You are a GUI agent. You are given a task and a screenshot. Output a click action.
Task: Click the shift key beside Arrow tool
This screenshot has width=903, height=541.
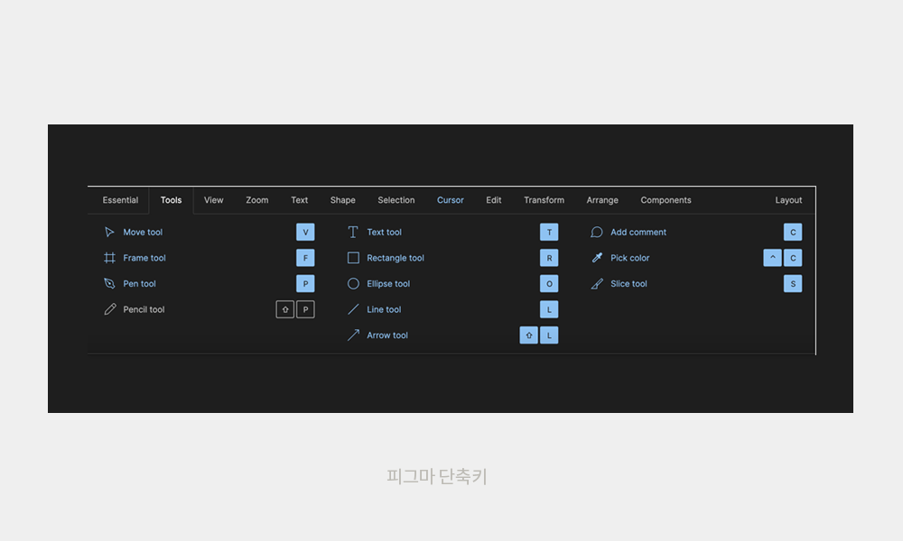[528, 335]
